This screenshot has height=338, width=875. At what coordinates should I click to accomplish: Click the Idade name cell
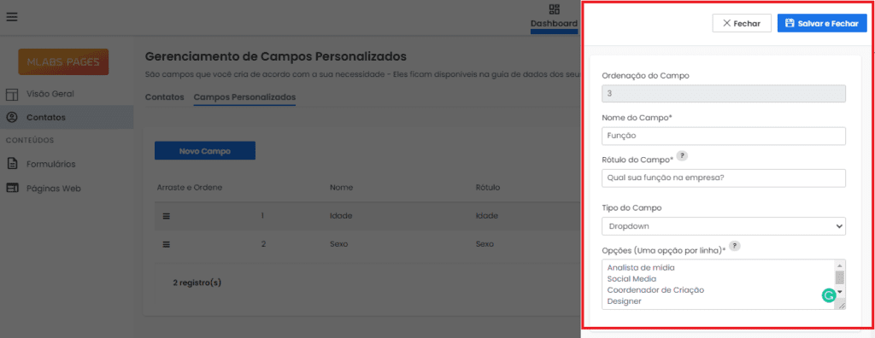point(341,216)
